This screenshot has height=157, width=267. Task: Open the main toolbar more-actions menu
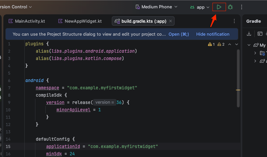point(241,7)
